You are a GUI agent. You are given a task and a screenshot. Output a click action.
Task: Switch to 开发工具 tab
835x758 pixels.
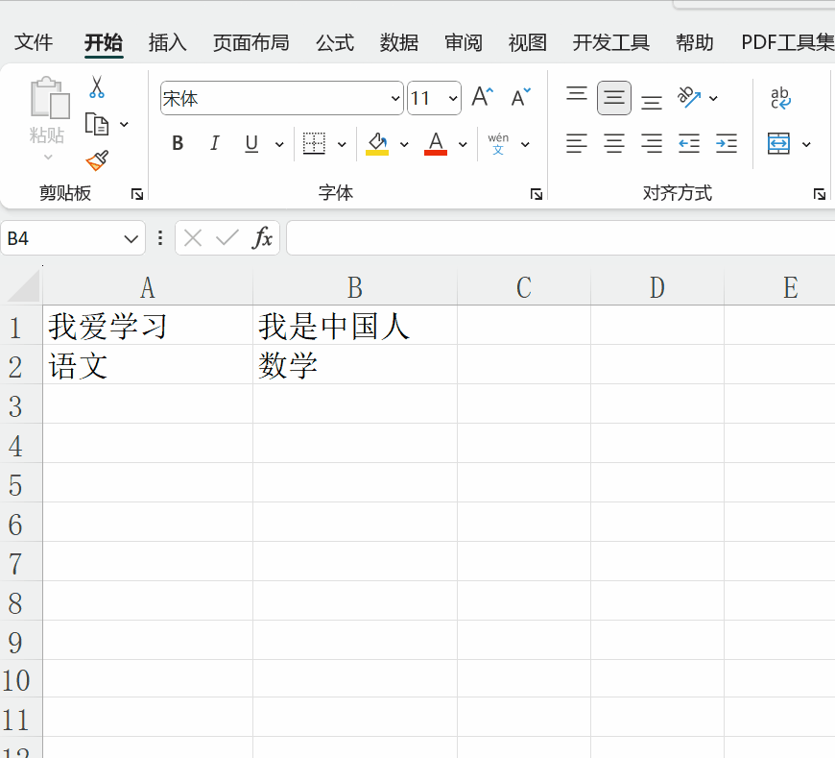[610, 42]
